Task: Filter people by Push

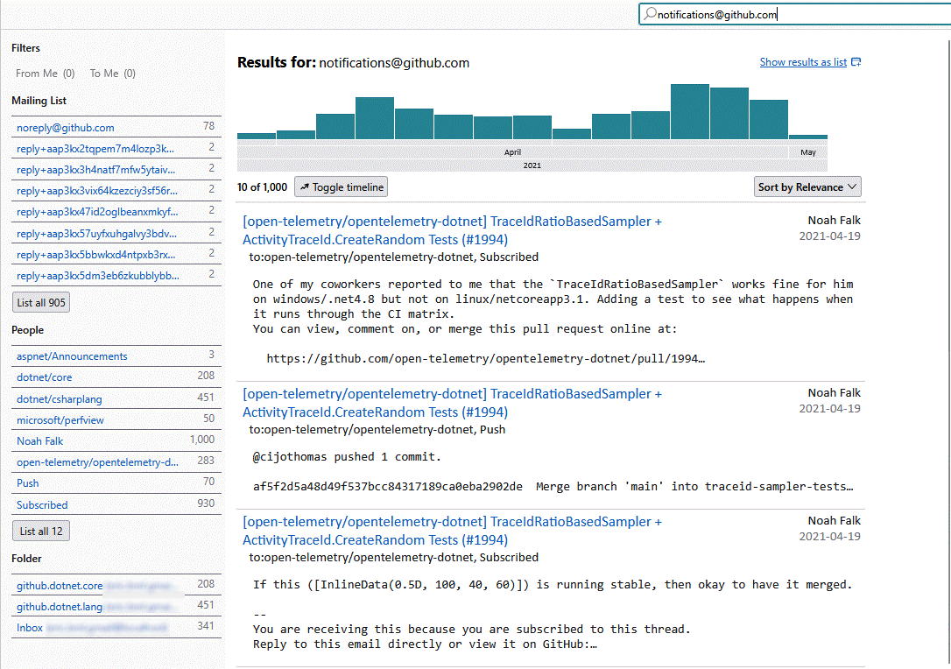Action: tap(27, 483)
